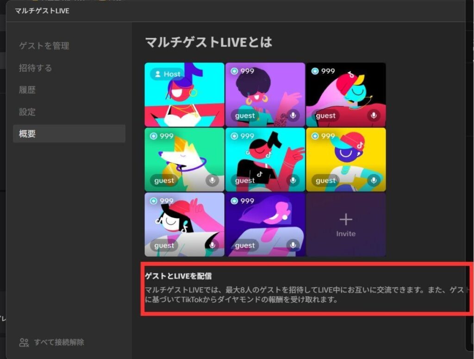The width and height of the screenshot is (474, 359).
Task: Go to the 招待する menu item
Action: (35, 68)
